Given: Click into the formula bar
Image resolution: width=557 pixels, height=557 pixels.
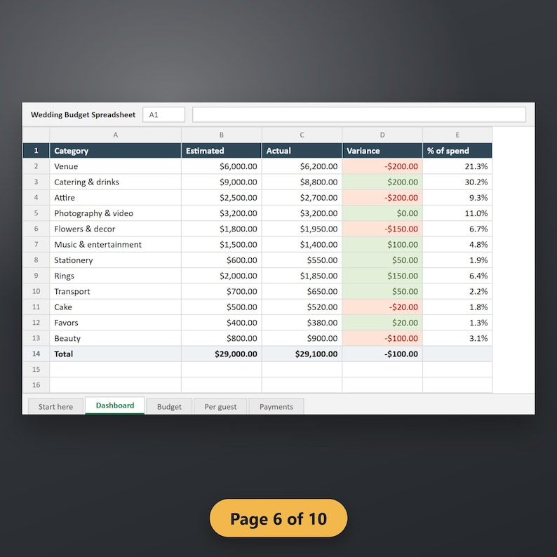Looking at the screenshot, I should coord(358,115).
